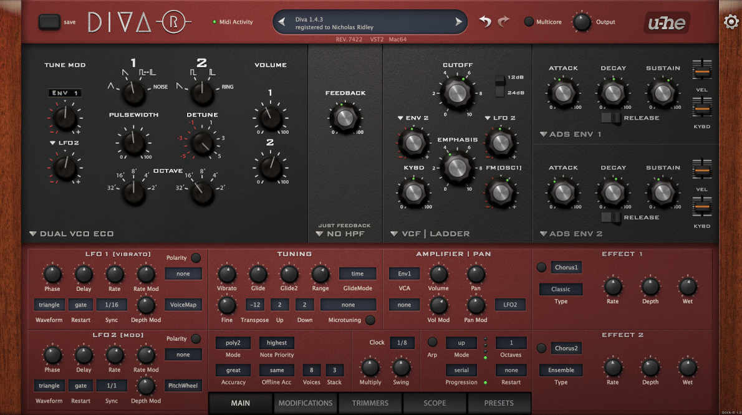Screen dimensions: 742x415
Task: Toggle the LFO 2 Polarity button
Action: pos(196,338)
